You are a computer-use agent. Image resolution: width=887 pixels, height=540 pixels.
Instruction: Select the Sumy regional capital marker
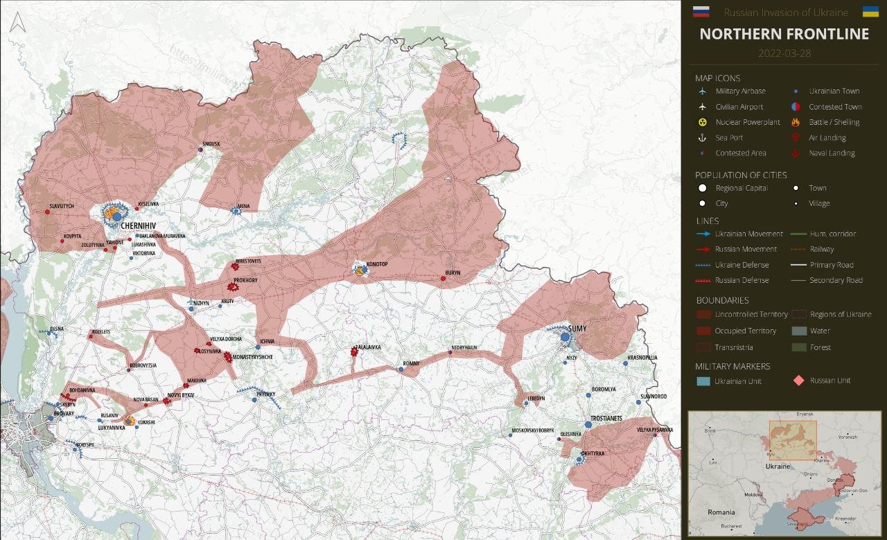(565, 337)
